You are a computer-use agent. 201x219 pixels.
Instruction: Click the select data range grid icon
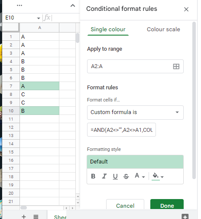[176, 66]
